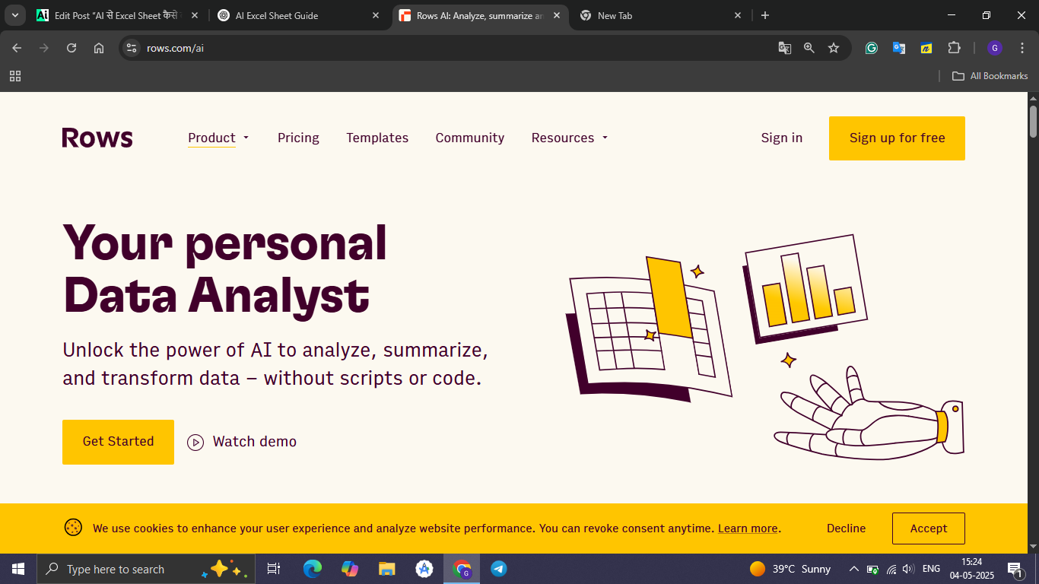Show hidden system tray icons chevron

click(854, 569)
